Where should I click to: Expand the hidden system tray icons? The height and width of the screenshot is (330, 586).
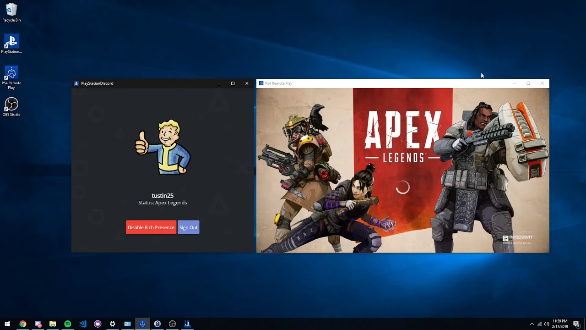pyautogui.click(x=532, y=324)
